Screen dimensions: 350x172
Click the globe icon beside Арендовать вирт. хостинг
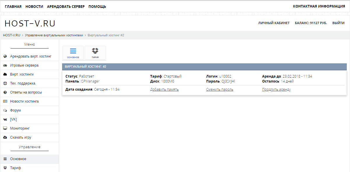5,56
